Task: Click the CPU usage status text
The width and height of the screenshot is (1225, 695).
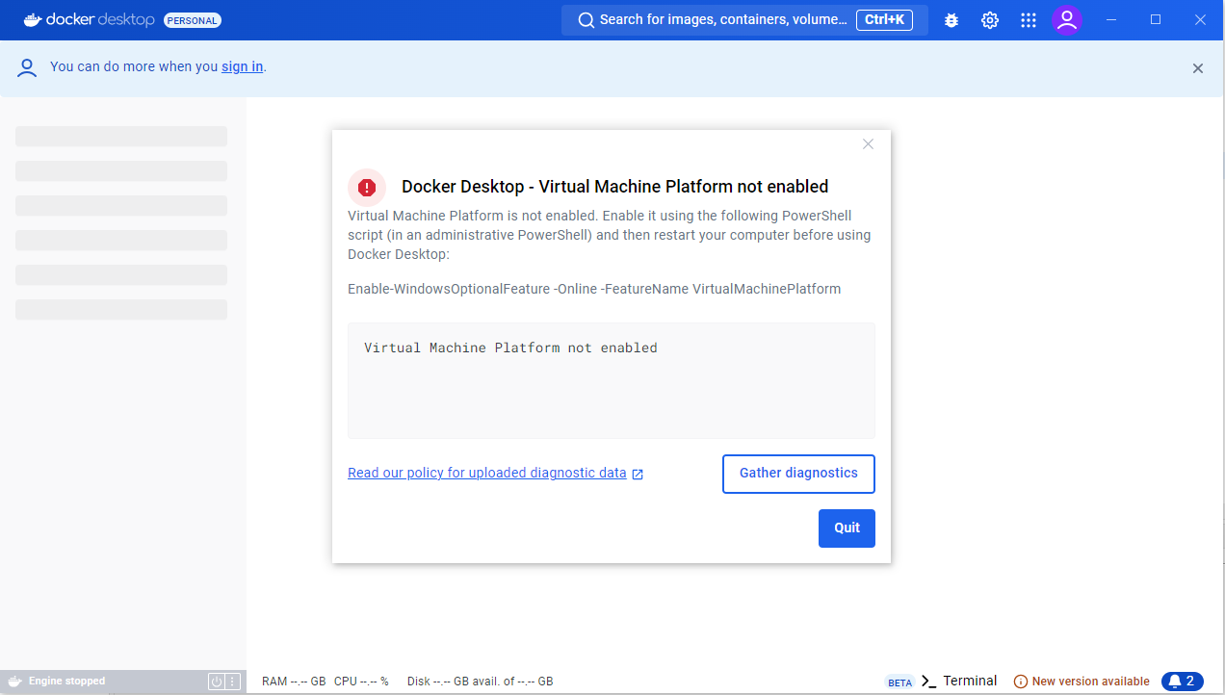Action: click(x=361, y=682)
